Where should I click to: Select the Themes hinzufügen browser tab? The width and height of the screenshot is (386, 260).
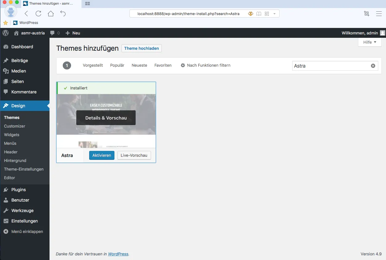tap(51, 4)
